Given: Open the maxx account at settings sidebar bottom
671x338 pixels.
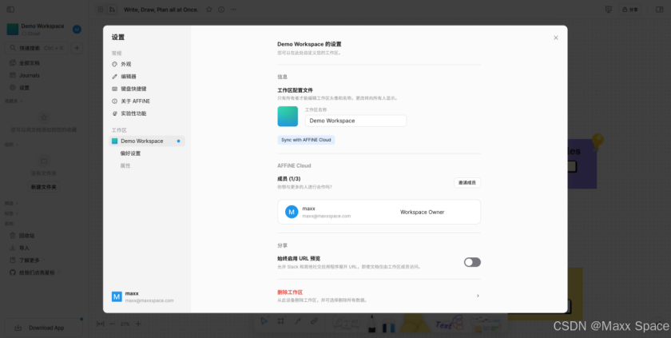Looking at the screenshot, I should click(x=146, y=296).
